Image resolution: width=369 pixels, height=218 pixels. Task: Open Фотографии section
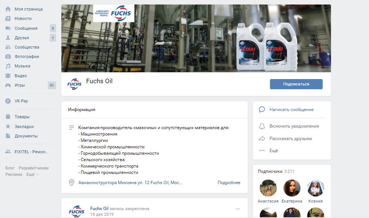tap(27, 56)
